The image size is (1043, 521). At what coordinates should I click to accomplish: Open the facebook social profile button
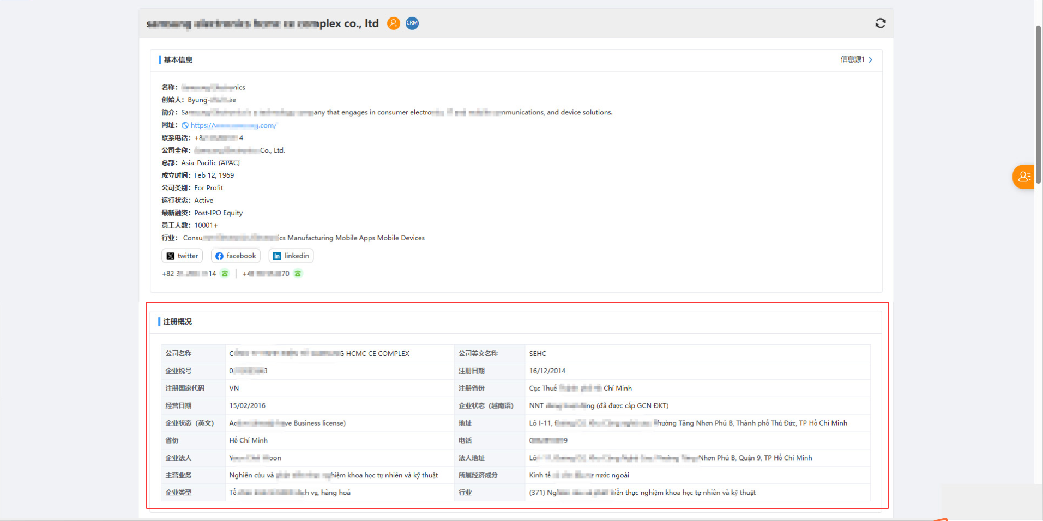click(236, 256)
